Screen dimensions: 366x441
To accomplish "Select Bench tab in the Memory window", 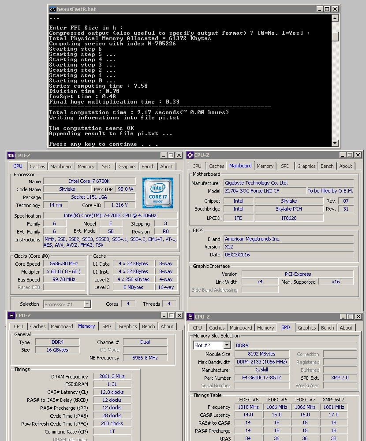I will (x=149, y=326).
